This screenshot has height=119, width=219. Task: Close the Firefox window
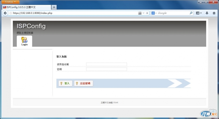click(213, 2)
